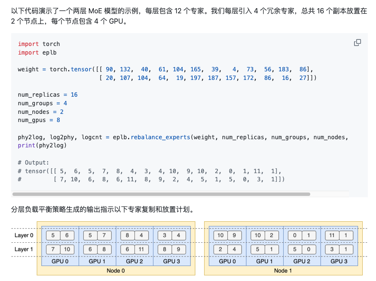The image size is (376, 281).
Task: Click GPU 0 label under Node 1
Action: pyautogui.click(x=227, y=261)
